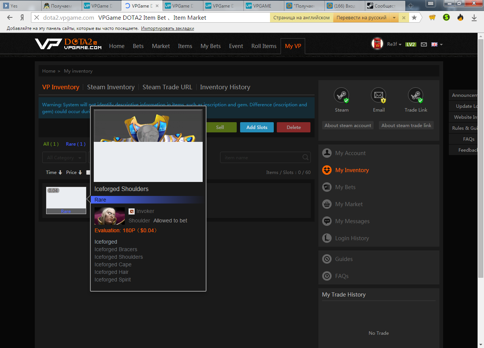The height and width of the screenshot is (348, 484).
Task: Click the Home breadcrumb link
Action: tap(49, 71)
